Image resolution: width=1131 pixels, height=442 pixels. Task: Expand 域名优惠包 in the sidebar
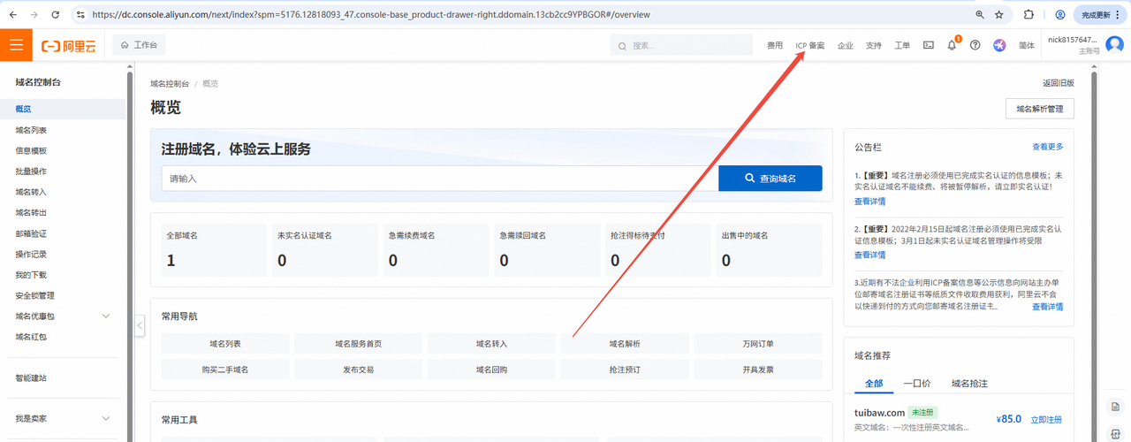click(106, 316)
